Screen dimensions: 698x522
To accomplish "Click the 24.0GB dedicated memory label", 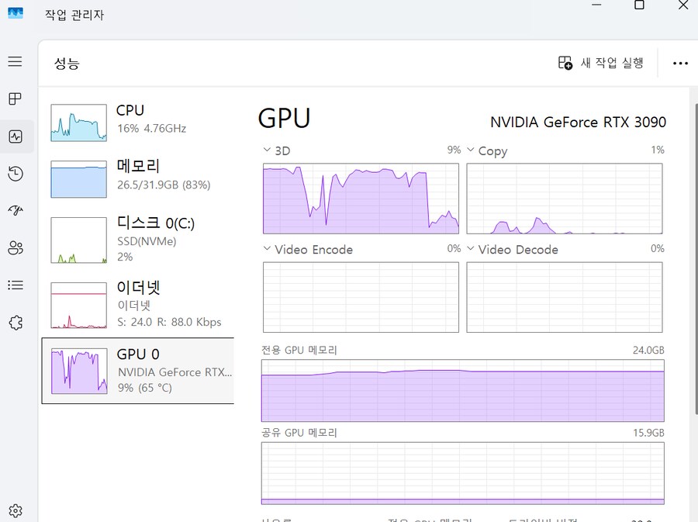I will 648,351.
